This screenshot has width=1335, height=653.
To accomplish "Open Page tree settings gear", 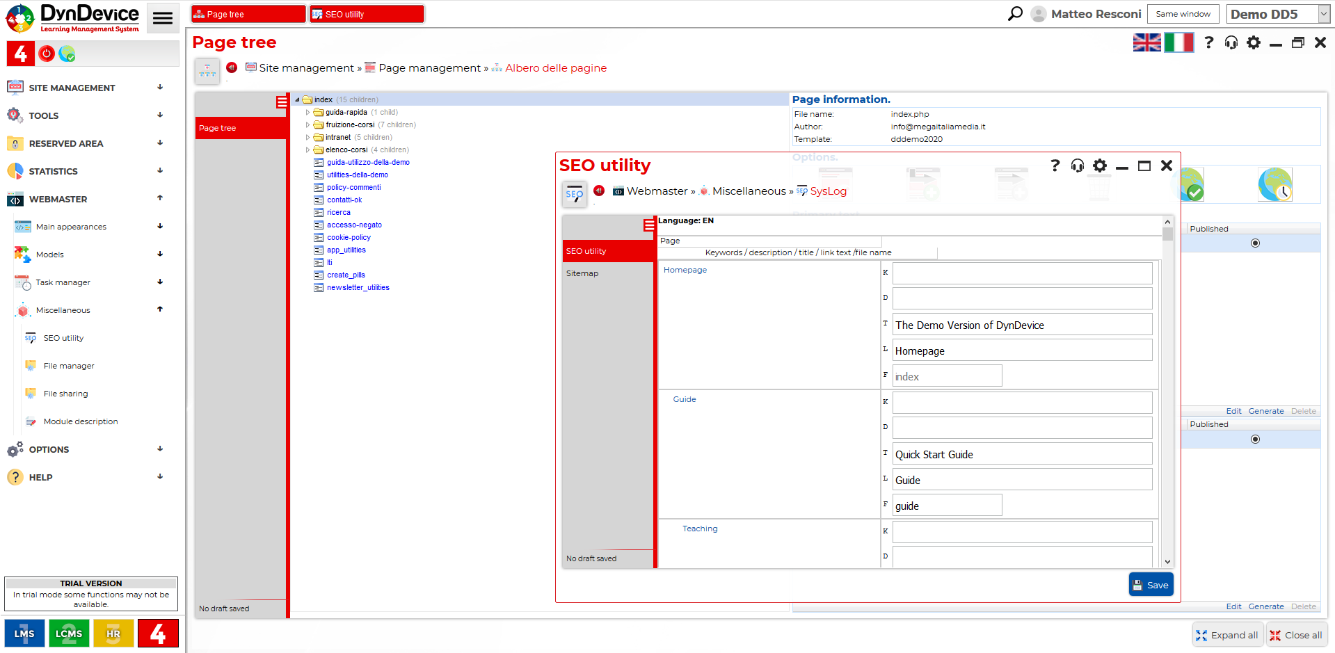I will [x=1254, y=42].
